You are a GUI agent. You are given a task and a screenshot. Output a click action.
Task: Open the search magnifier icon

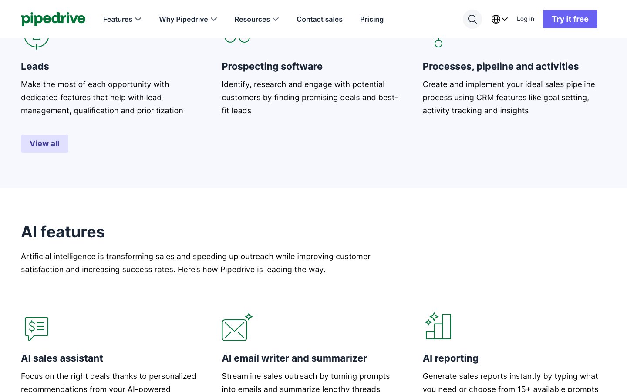tap(472, 19)
